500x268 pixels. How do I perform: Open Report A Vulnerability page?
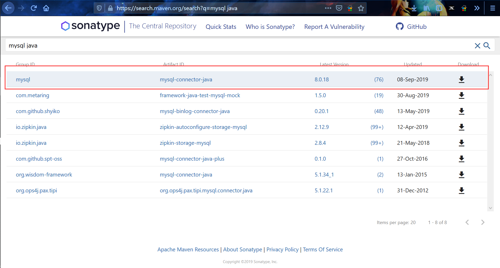(334, 27)
